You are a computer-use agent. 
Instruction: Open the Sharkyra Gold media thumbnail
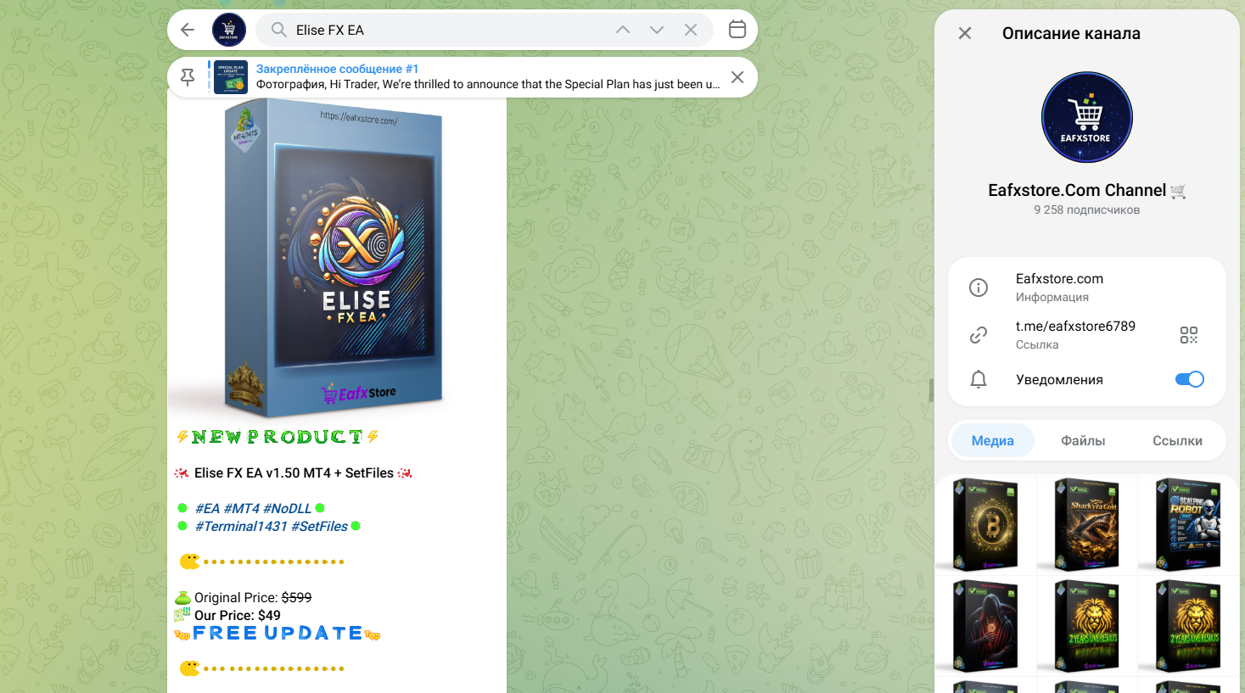1087,524
